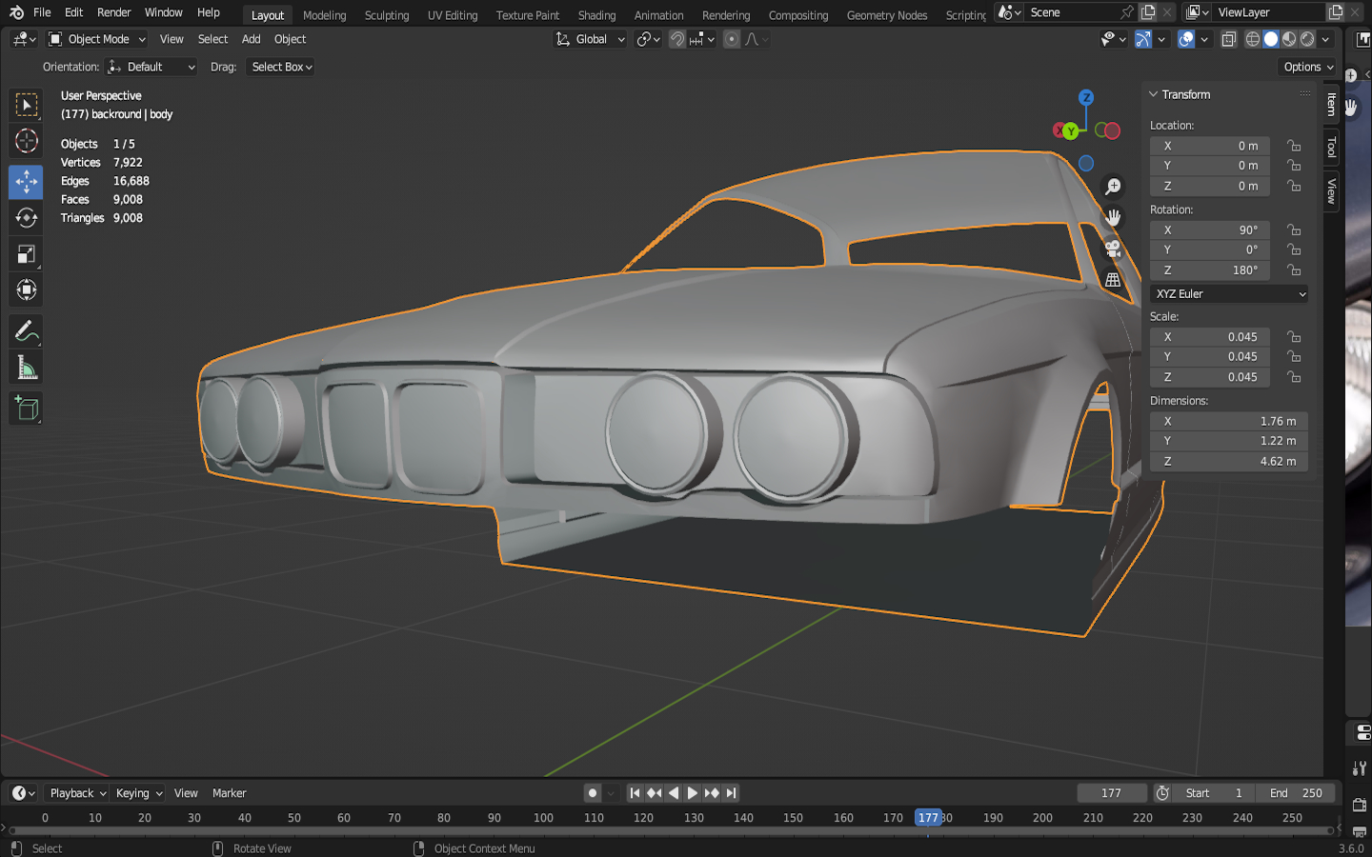The width and height of the screenshot is (1372, 857).
Task: Select the Annotate pencil tool
Action: [x=26, y=331]
